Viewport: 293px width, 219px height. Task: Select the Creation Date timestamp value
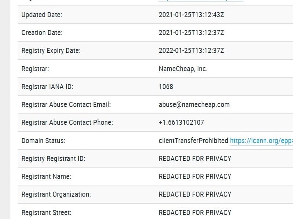tap(191, 33)
